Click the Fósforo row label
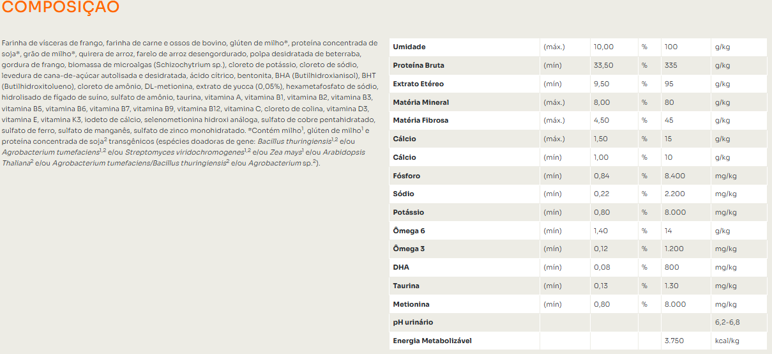 (x=407, y=176)
